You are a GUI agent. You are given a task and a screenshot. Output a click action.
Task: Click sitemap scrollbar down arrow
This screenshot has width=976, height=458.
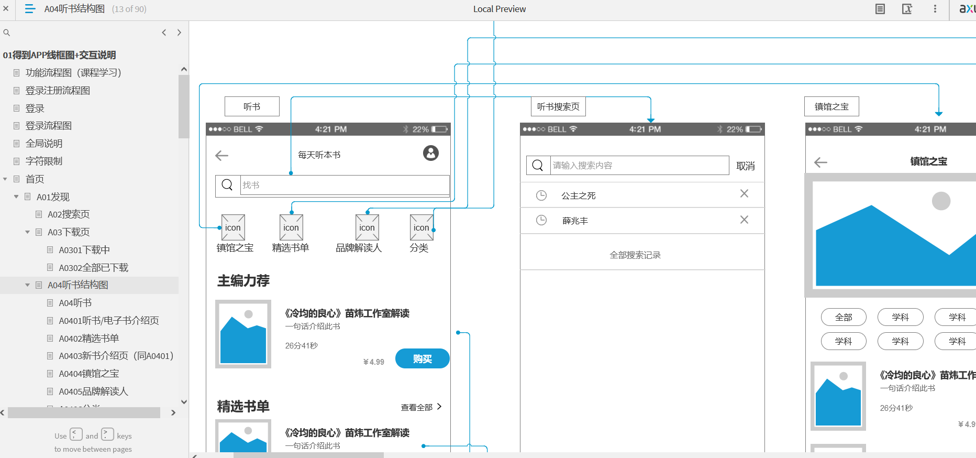click(x=184, y=402)
